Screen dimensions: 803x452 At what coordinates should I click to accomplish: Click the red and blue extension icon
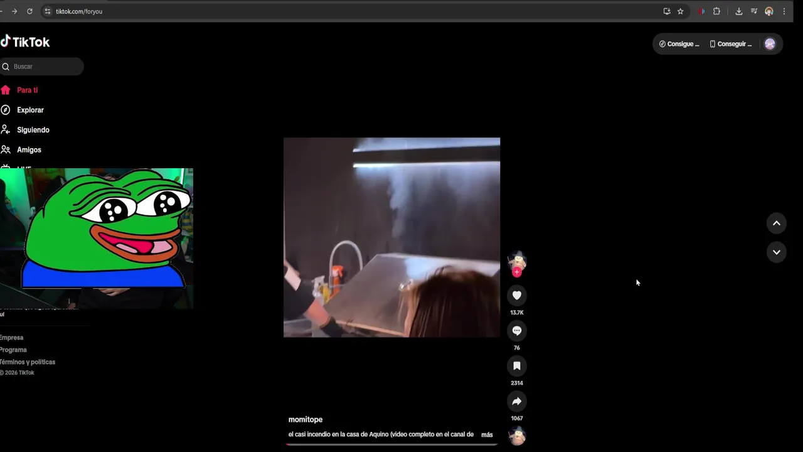coord(701,11)
